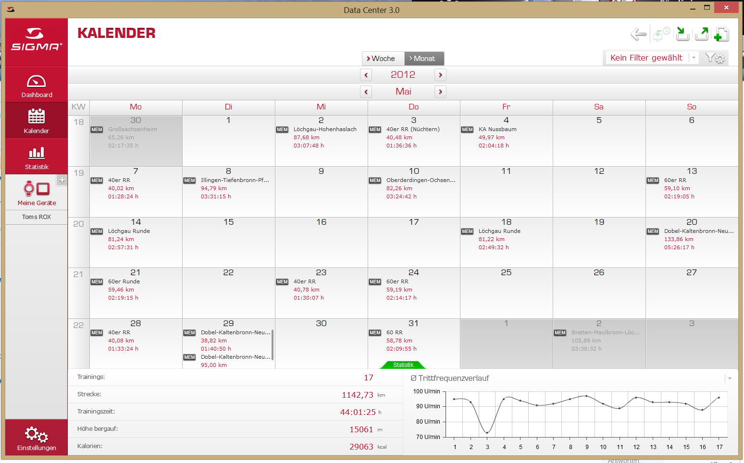This screenshot has width=744, height=463.
Task: Click the export icon with green up arrow
Action: (x=702, y=34)
